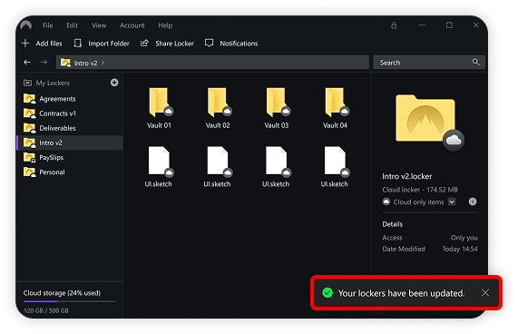The width and height of the screenshot is (518, 334).
Task: Open the View menu
Action: pyautogui.click(x=99, y=25)
